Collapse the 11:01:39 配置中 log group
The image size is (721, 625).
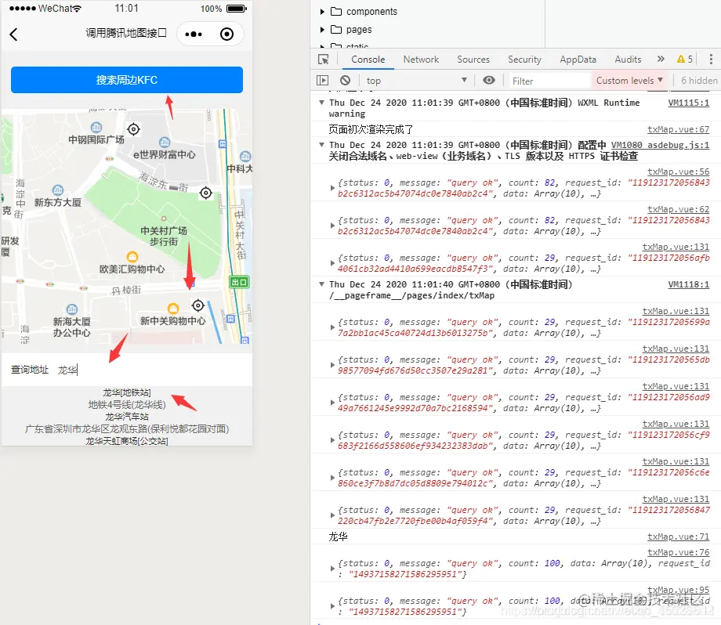[x=322, y=145]
